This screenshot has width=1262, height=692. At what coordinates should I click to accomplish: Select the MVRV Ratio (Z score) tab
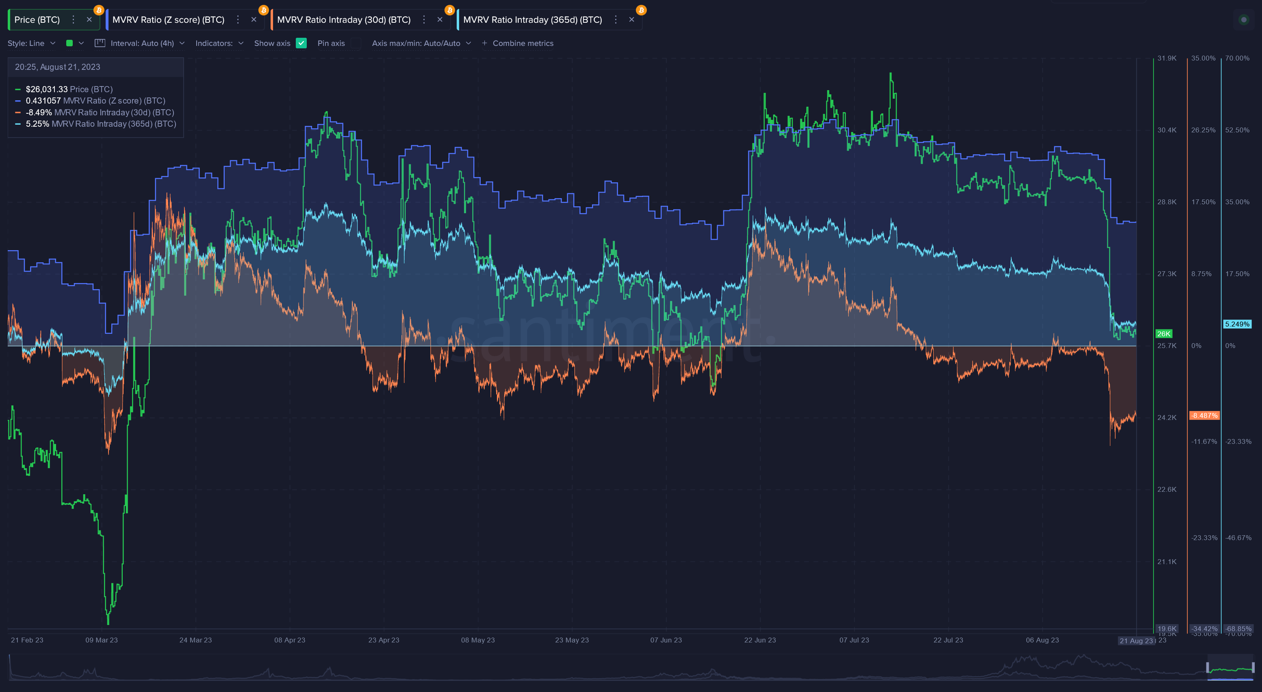[x=168, y=19]
